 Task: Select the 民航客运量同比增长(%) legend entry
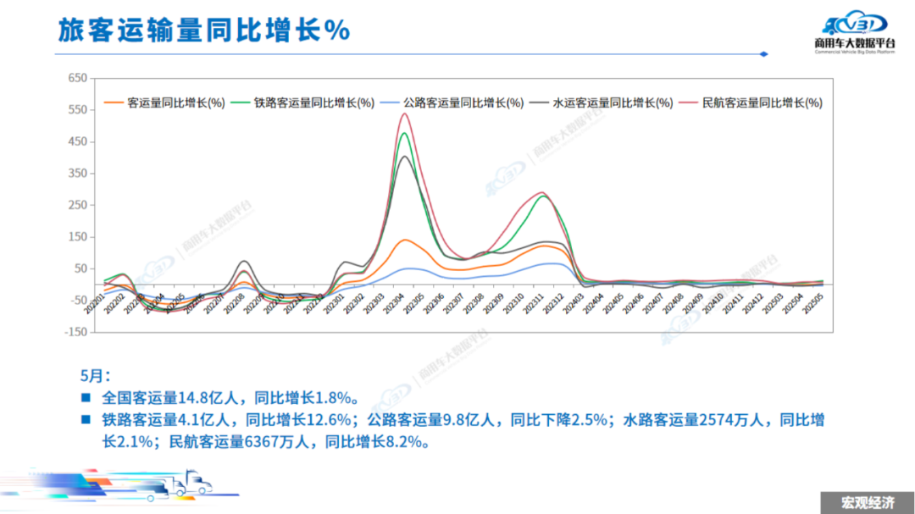(751, 102)
